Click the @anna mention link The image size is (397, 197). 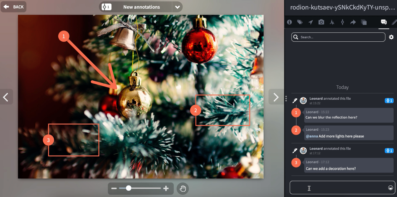pyautogui.click(x=312, y=136)
